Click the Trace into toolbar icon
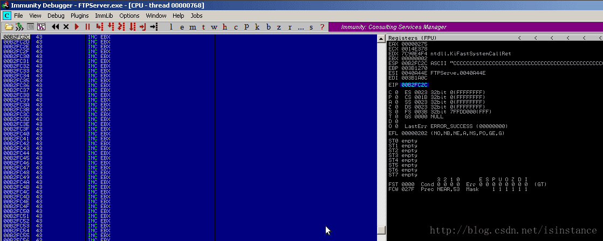Viewport: 603px width, 241px height. click(x=121, y=27)
